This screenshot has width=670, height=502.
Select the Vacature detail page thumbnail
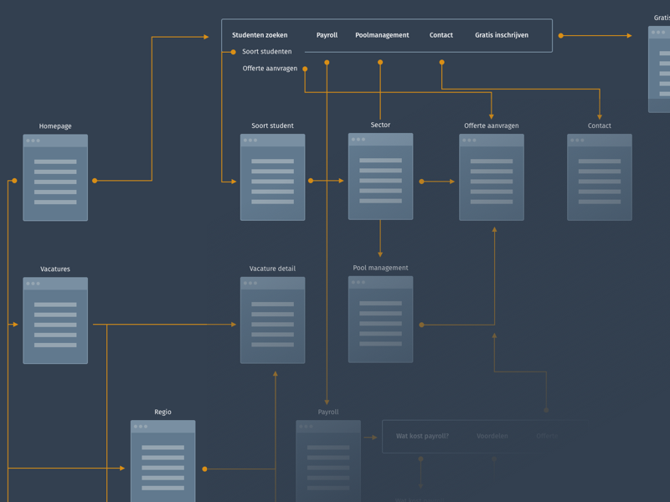(272, 320)
